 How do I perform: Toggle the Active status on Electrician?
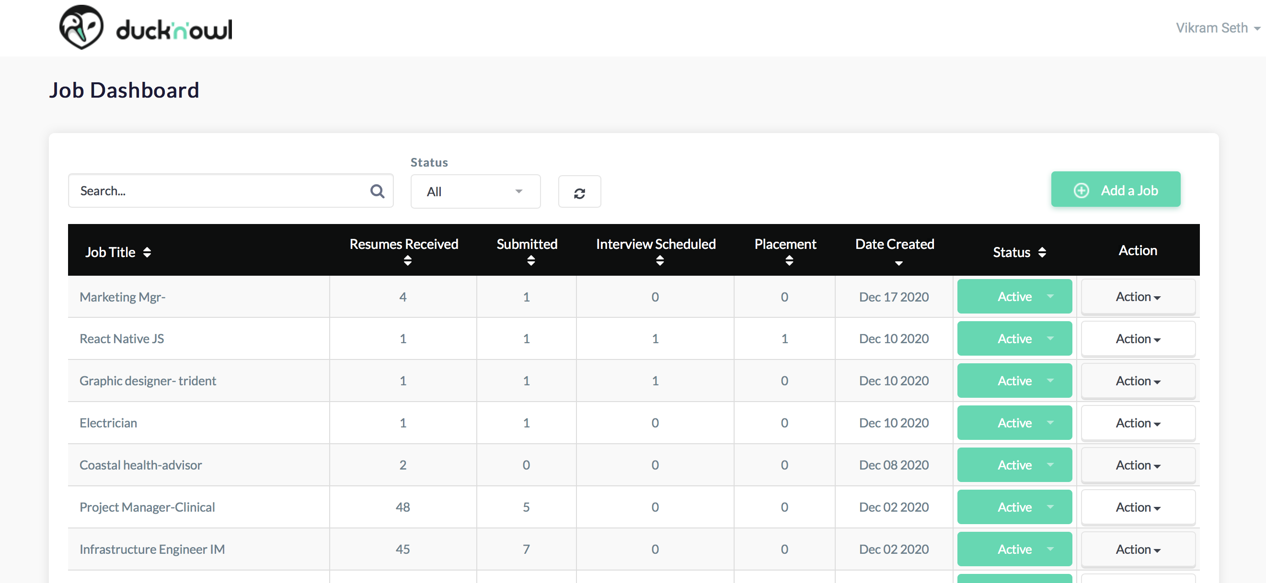tap(1014, 423)
